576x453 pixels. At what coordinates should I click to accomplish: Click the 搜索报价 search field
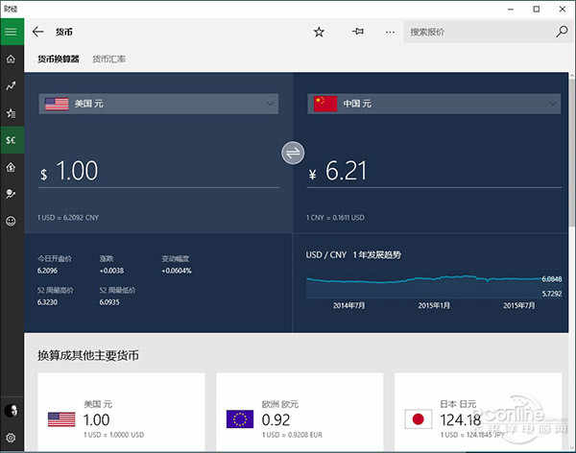[475, 32]
